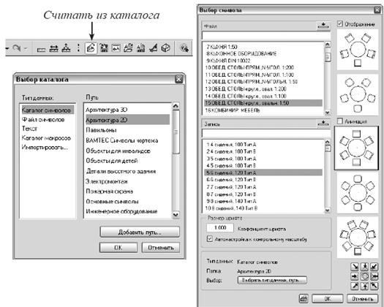The height and width of the screenshot is (307, 384).
Task: Select anchor point icon with up-left diagonal arrow
Action: point(374,286)
